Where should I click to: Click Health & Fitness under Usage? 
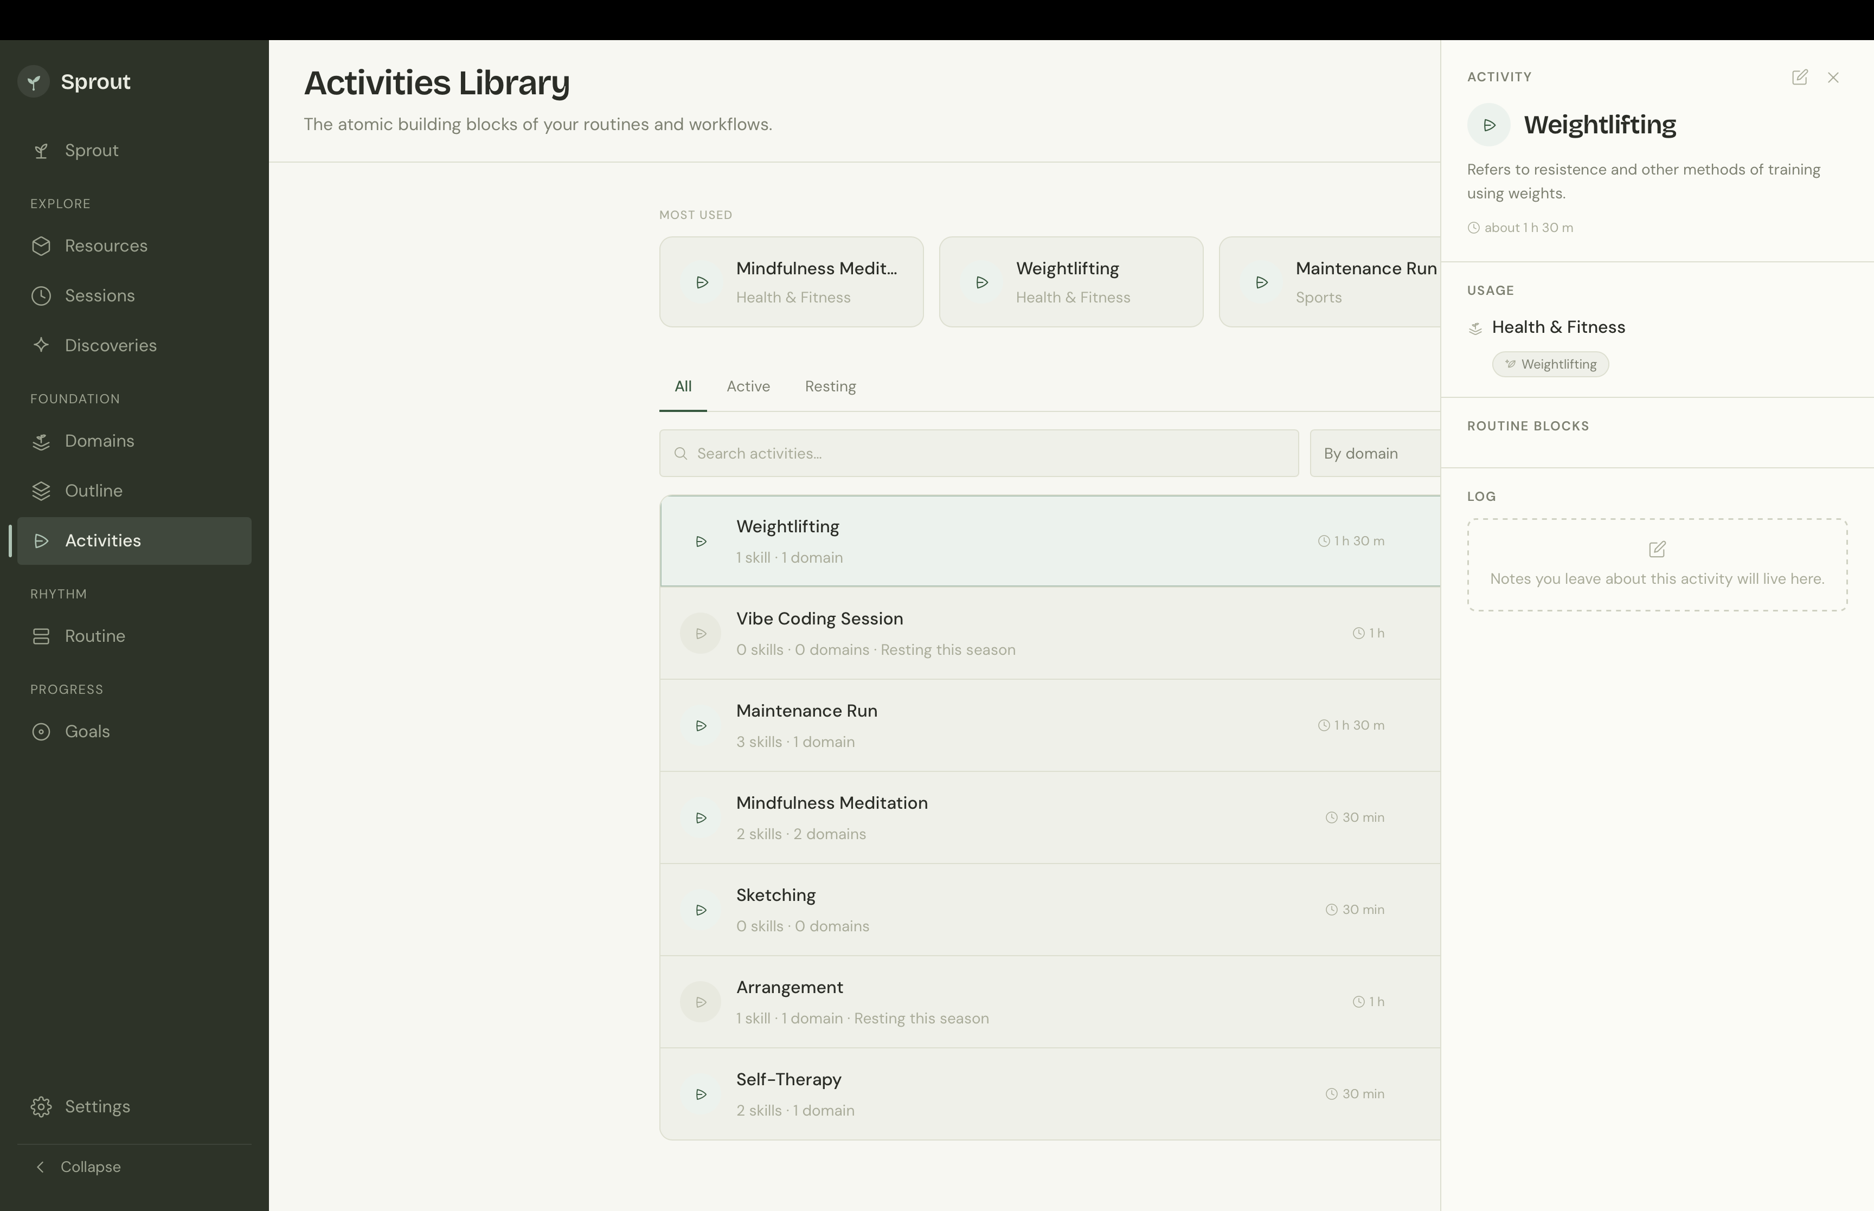pos(1558,327)
